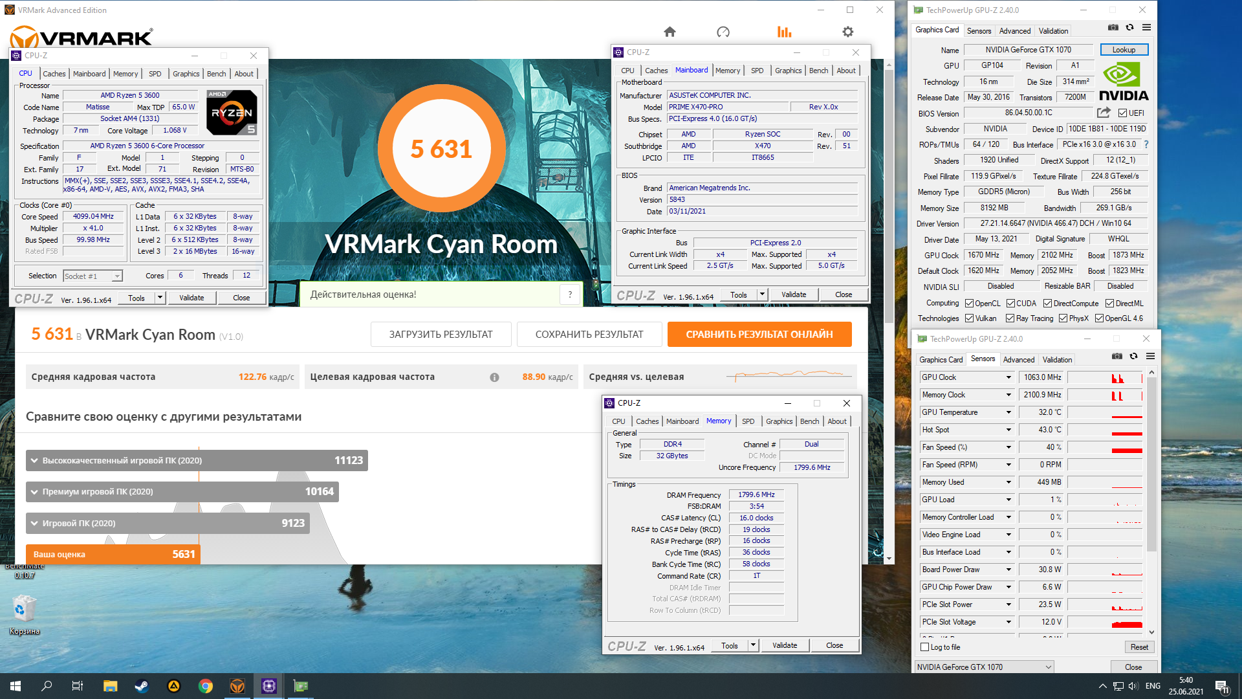Screen dimensions: 1242x699
Task: Open Google Chrome from the taskbar
Action: (206, 686)
